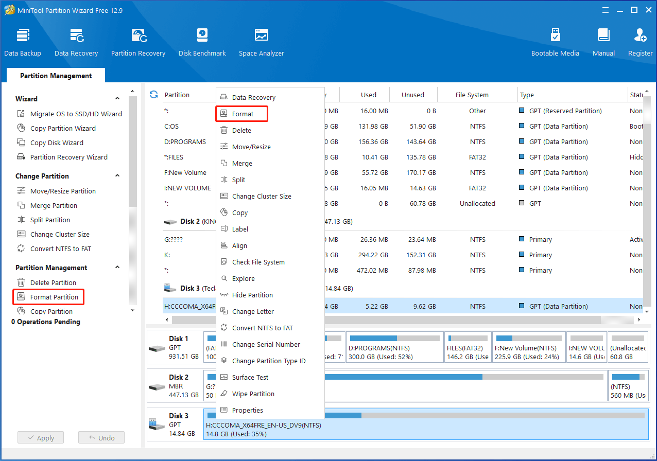Select Move/Resize from context menu
The image size is (657, 461).
[x=270, y=147]
